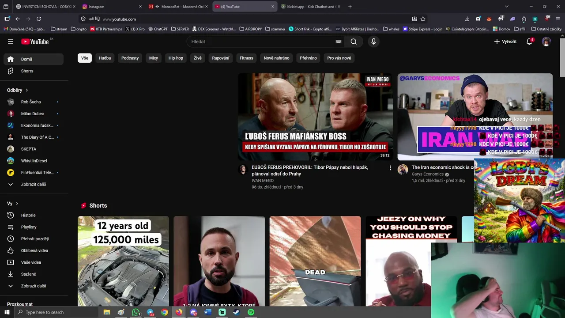Open the on-screen keyboard icon in search box
The height and width of the screenshot is (318, 565).
click(x=339, y=42)
